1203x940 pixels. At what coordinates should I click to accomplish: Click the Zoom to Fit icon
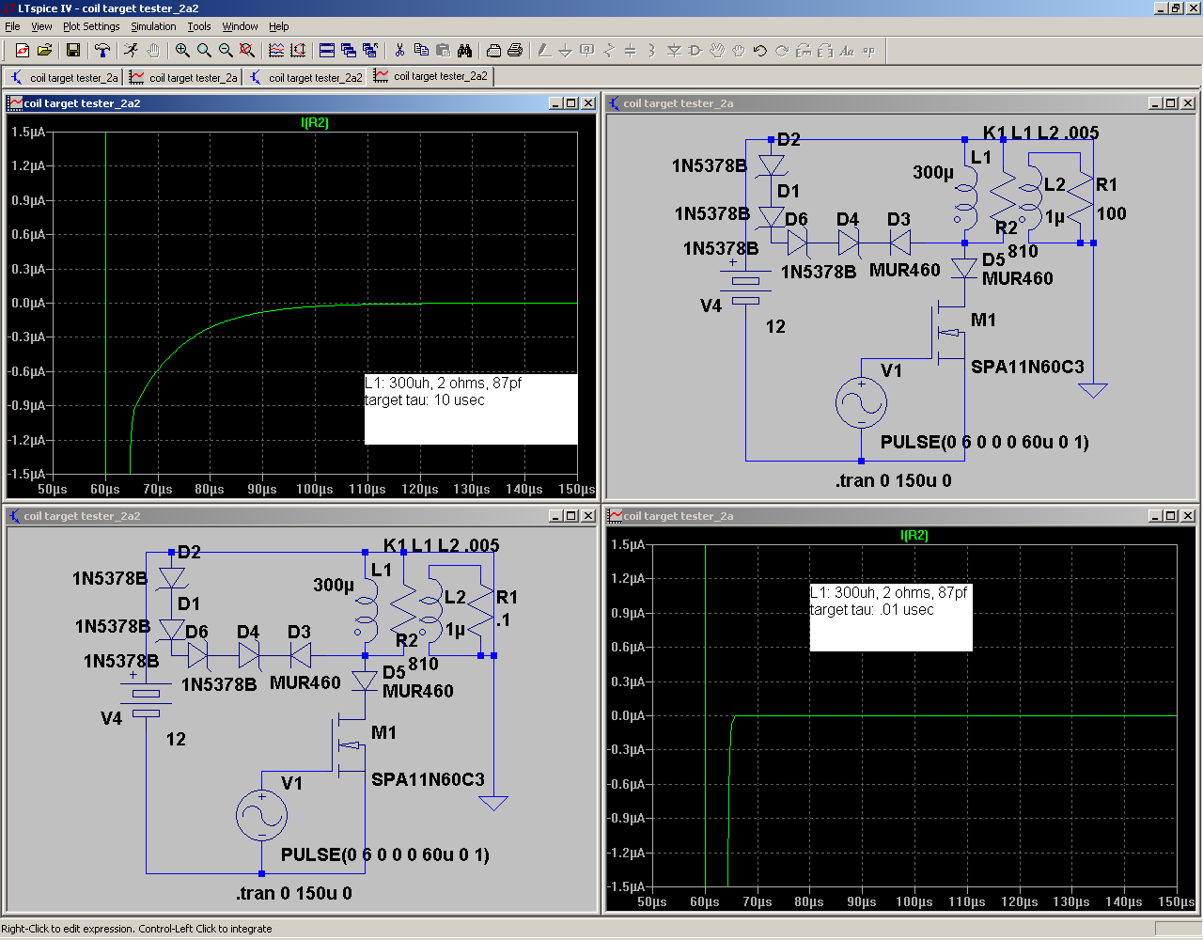coord(247,51)
